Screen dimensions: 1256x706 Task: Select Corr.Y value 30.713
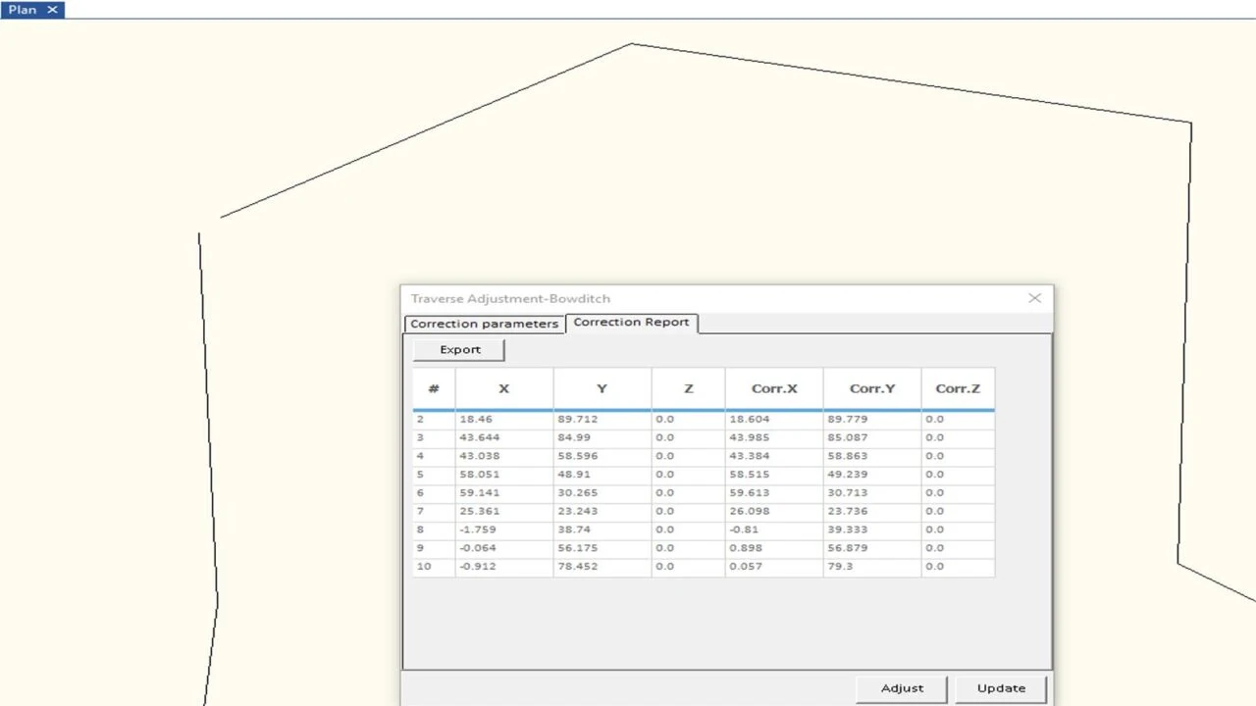872,493
